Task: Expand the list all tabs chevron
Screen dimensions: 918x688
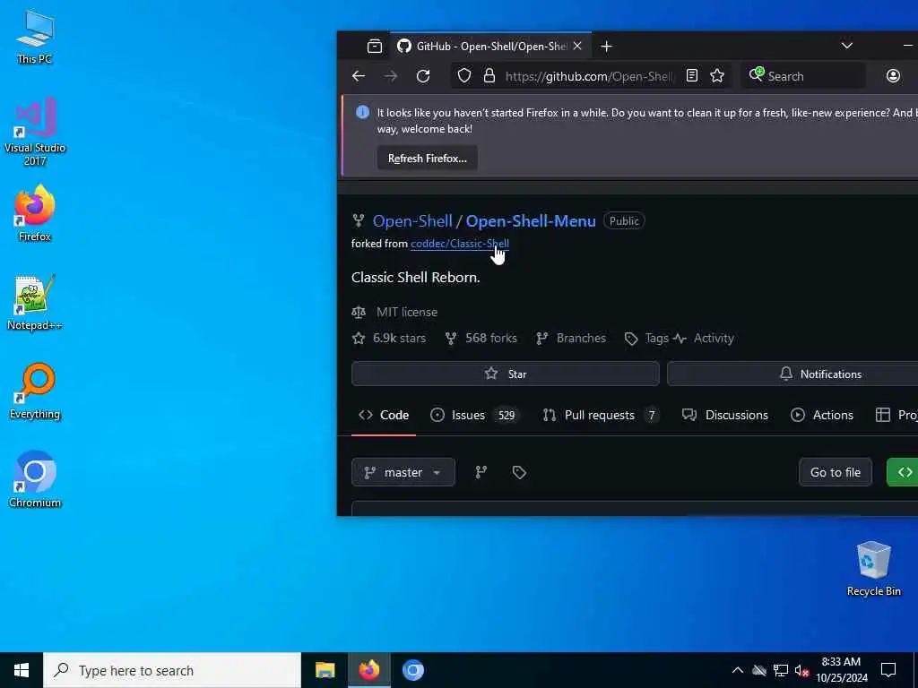Action: pos(846,46)
